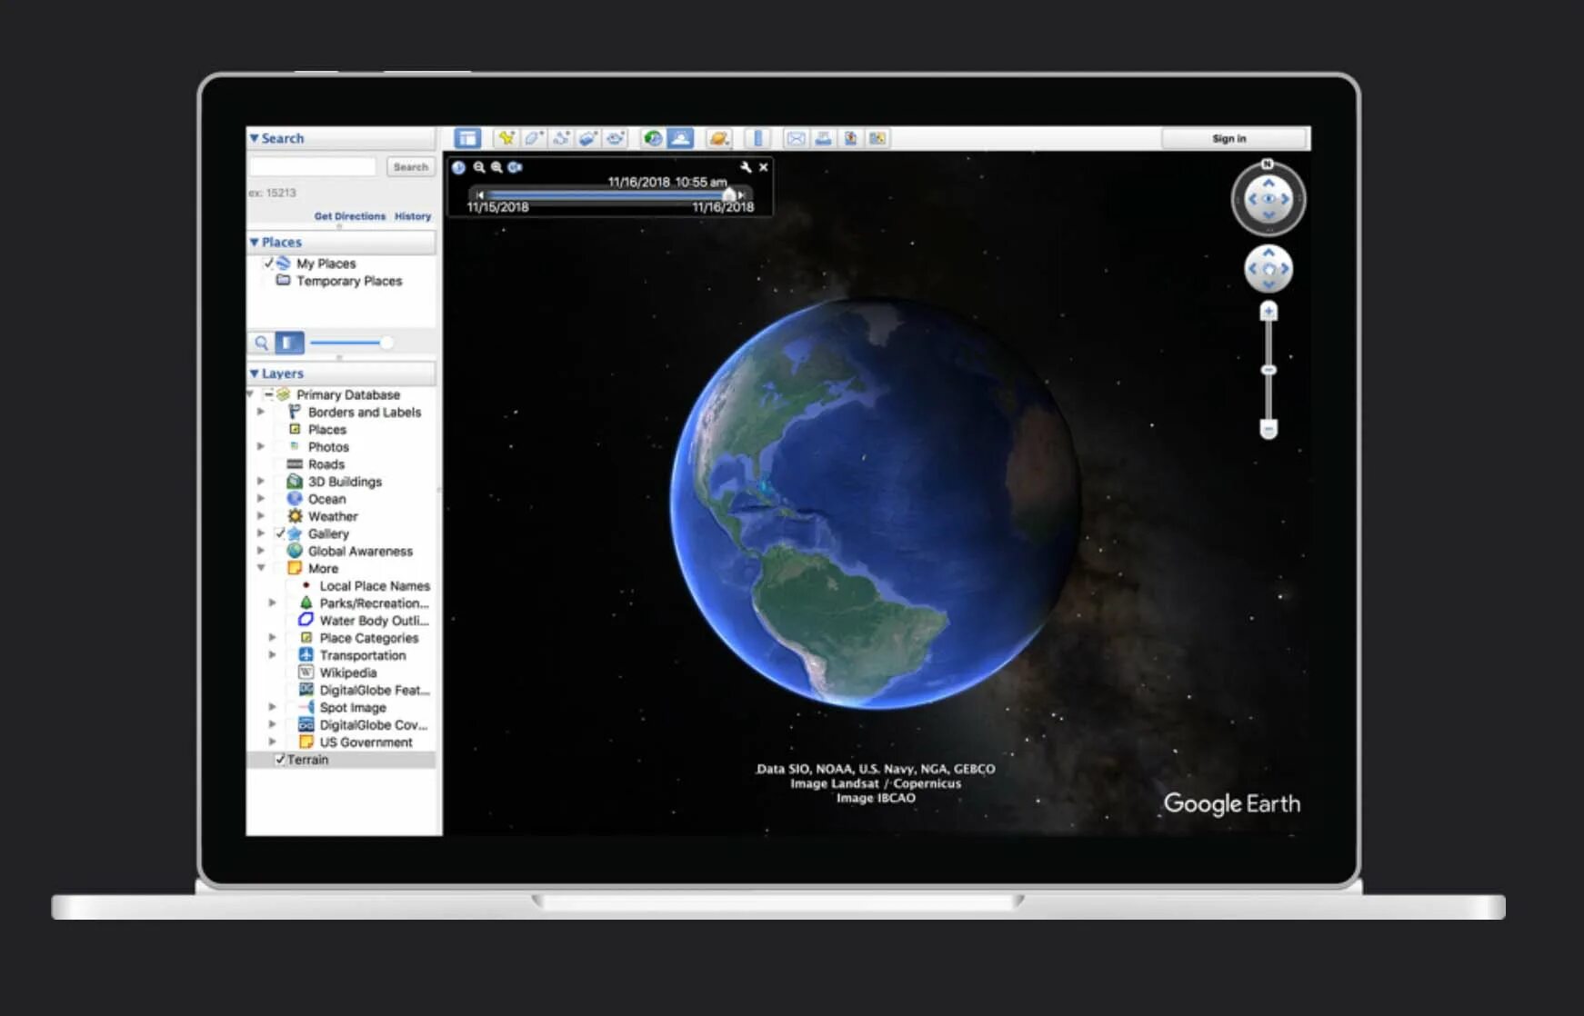
Task: Click the time slider thumb
Action: pos(728,194)
